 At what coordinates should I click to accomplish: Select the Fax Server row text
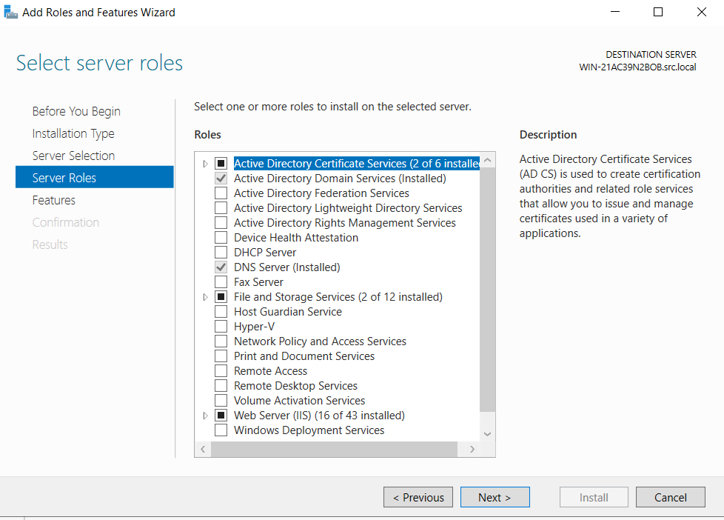coord(258,282)
